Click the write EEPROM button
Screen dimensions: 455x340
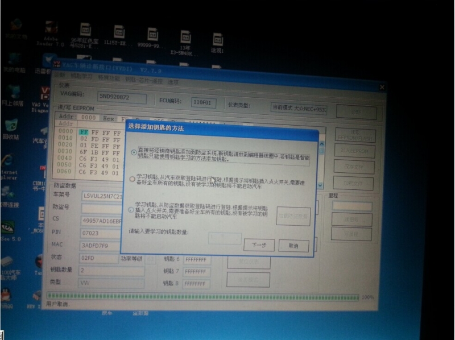[x=354, y=151]
